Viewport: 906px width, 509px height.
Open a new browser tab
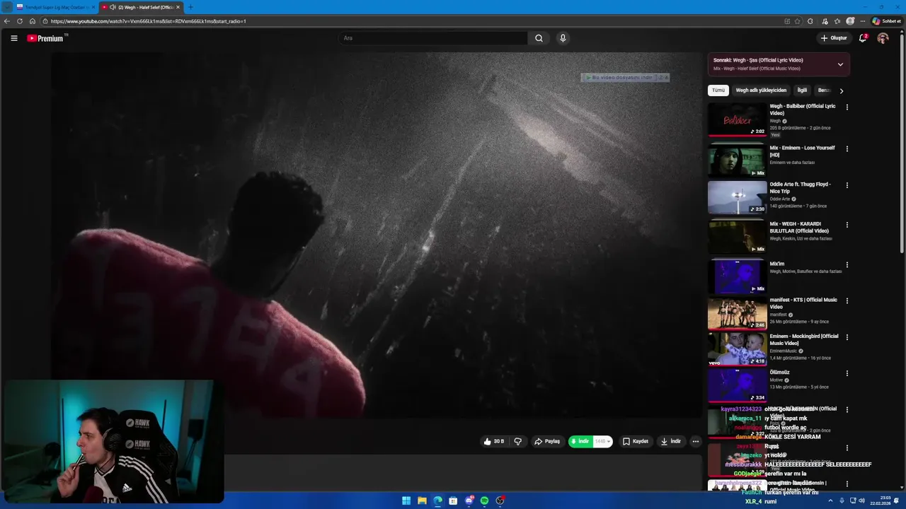(x=190, y=7)
